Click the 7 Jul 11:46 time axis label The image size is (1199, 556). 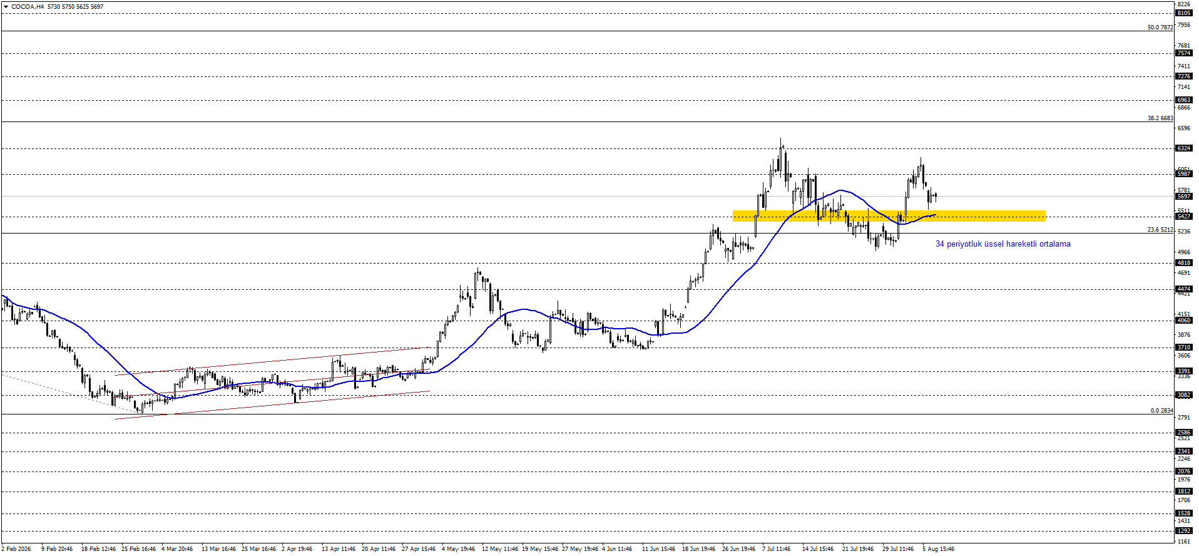point(776,549)
